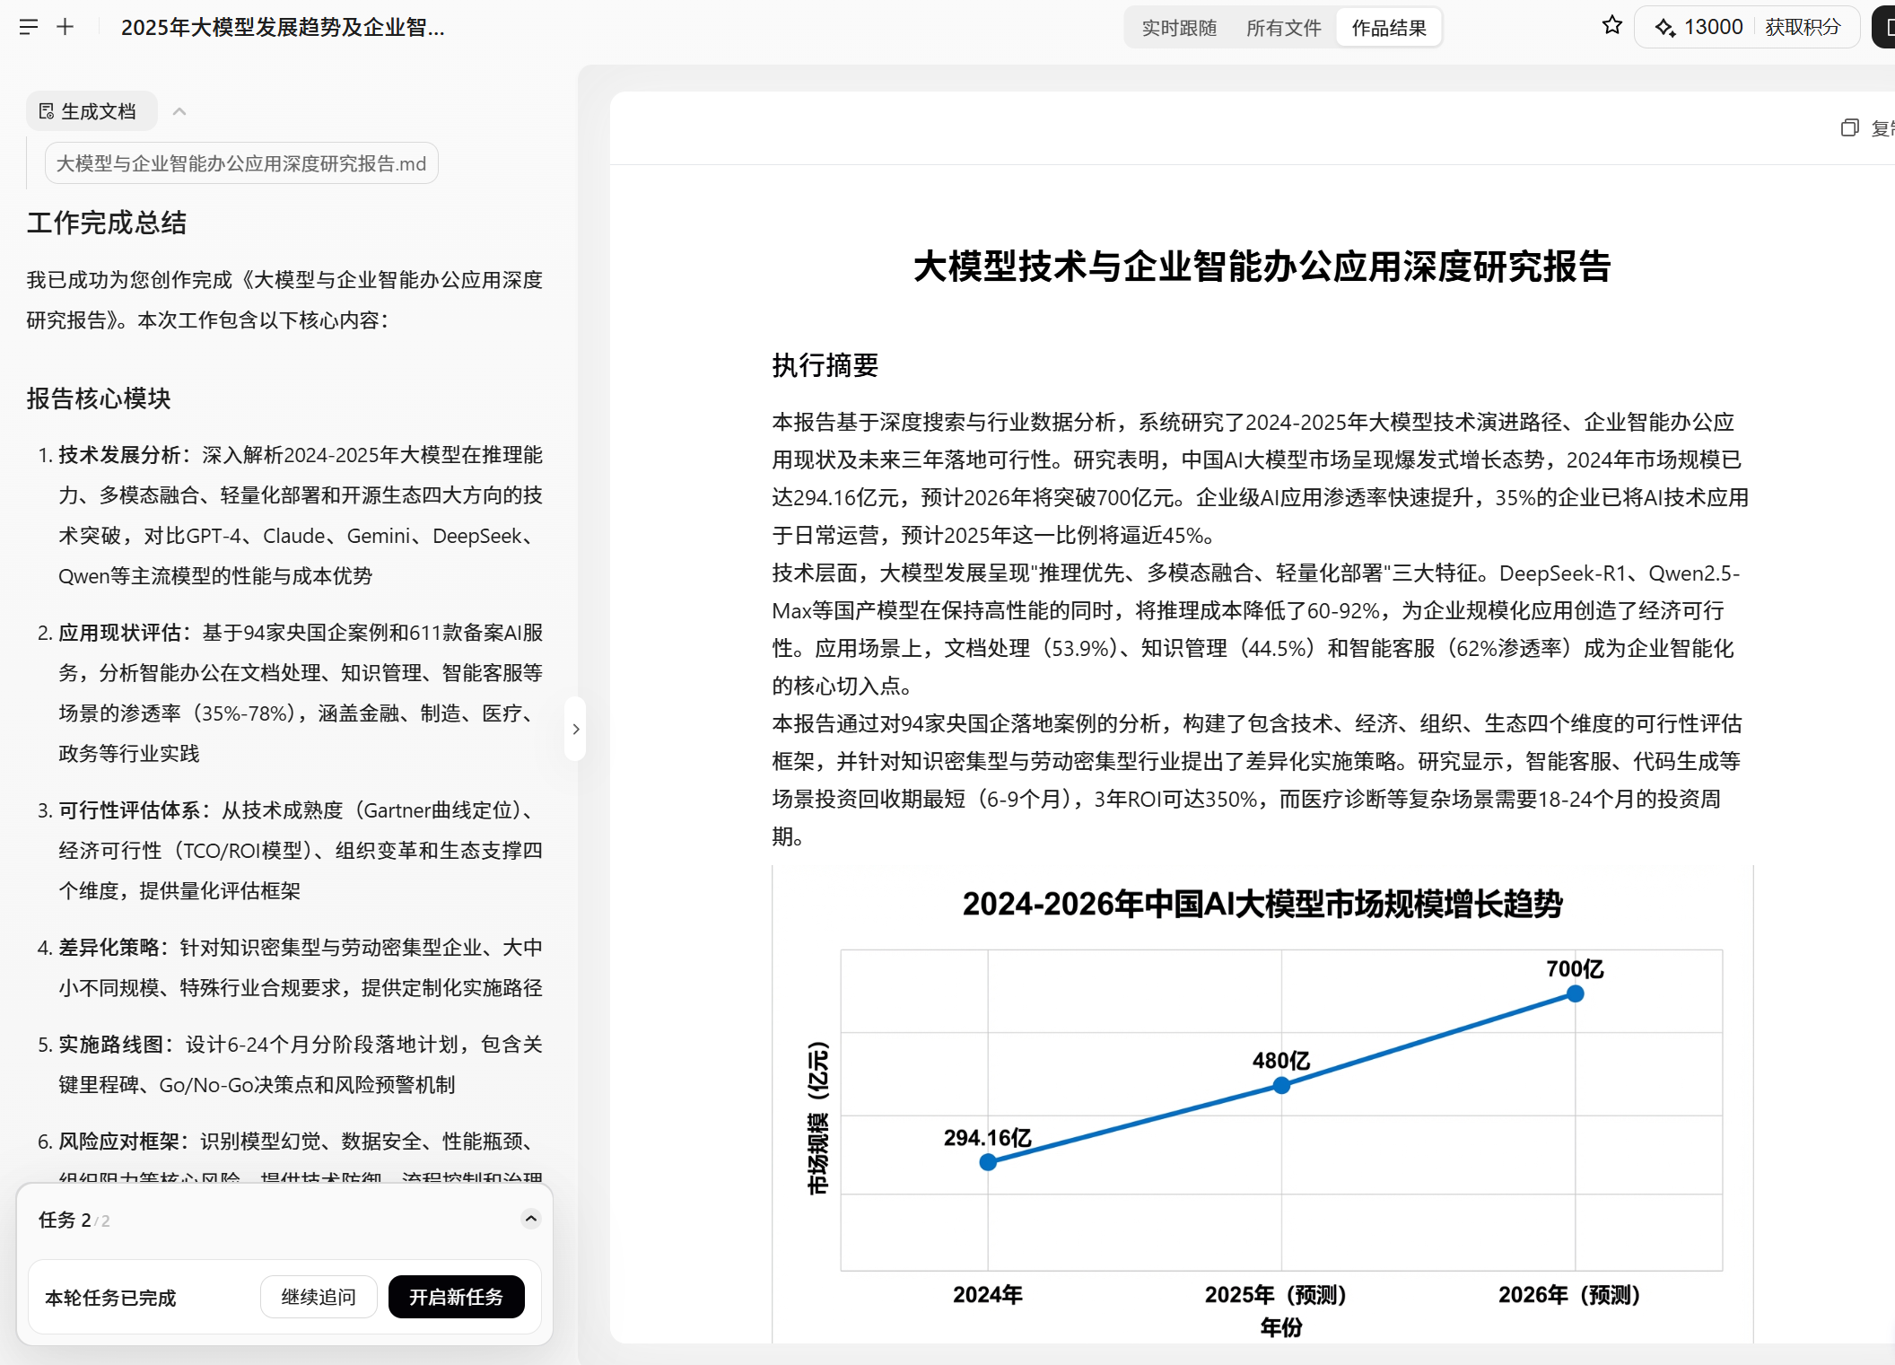Click the conversation title at top
This screenshot has height=1365, width=1895.
coord(283,27)
